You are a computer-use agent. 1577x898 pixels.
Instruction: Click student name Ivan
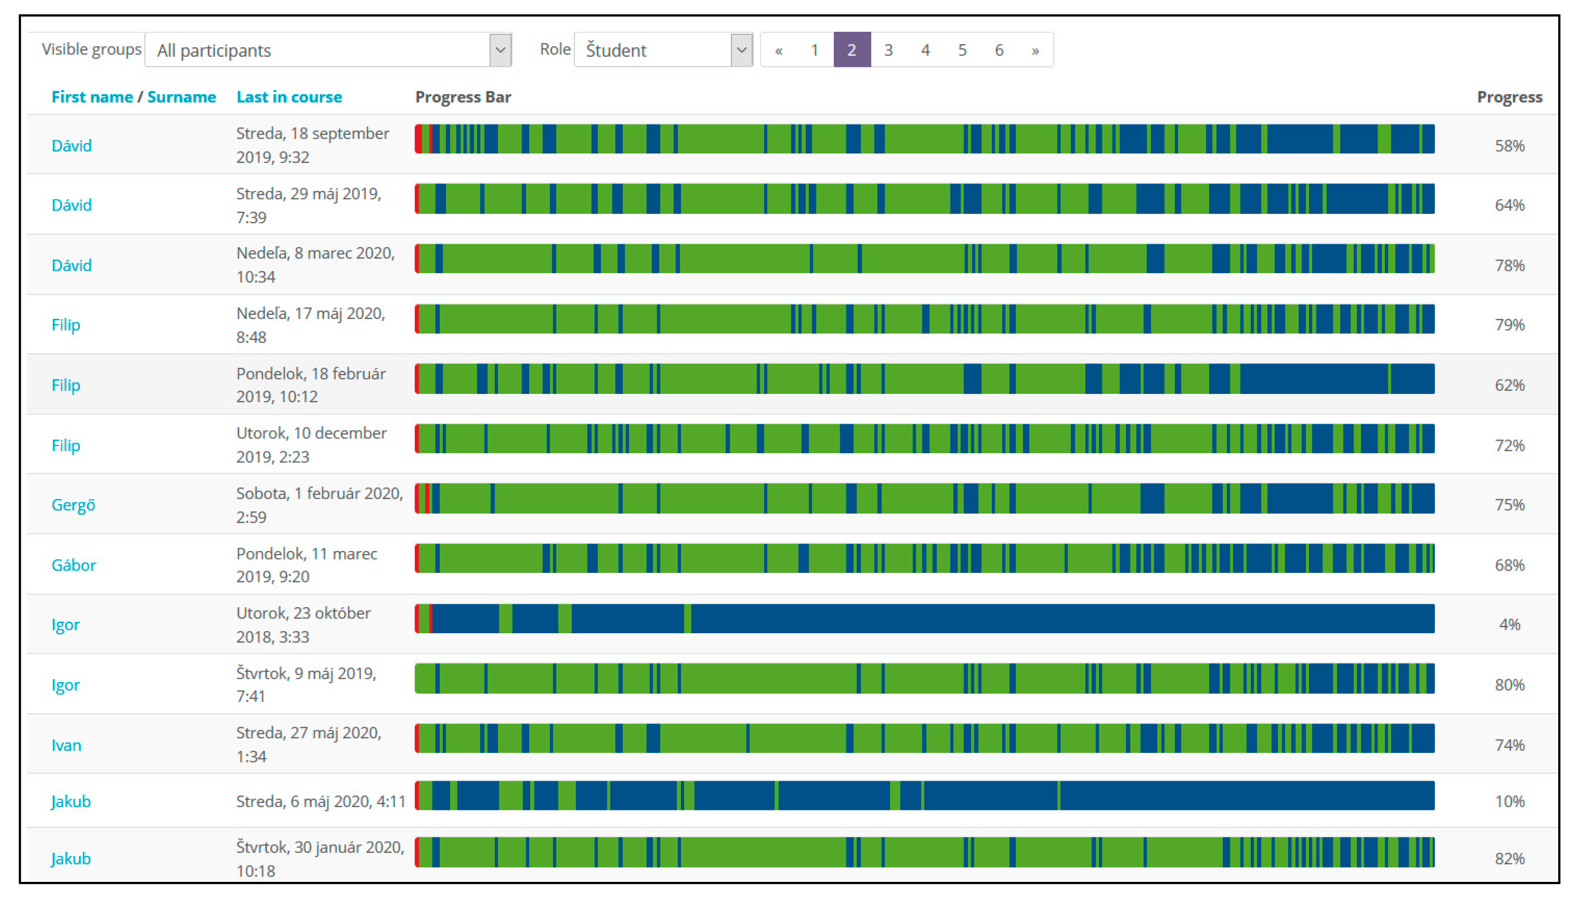(66, 745)
